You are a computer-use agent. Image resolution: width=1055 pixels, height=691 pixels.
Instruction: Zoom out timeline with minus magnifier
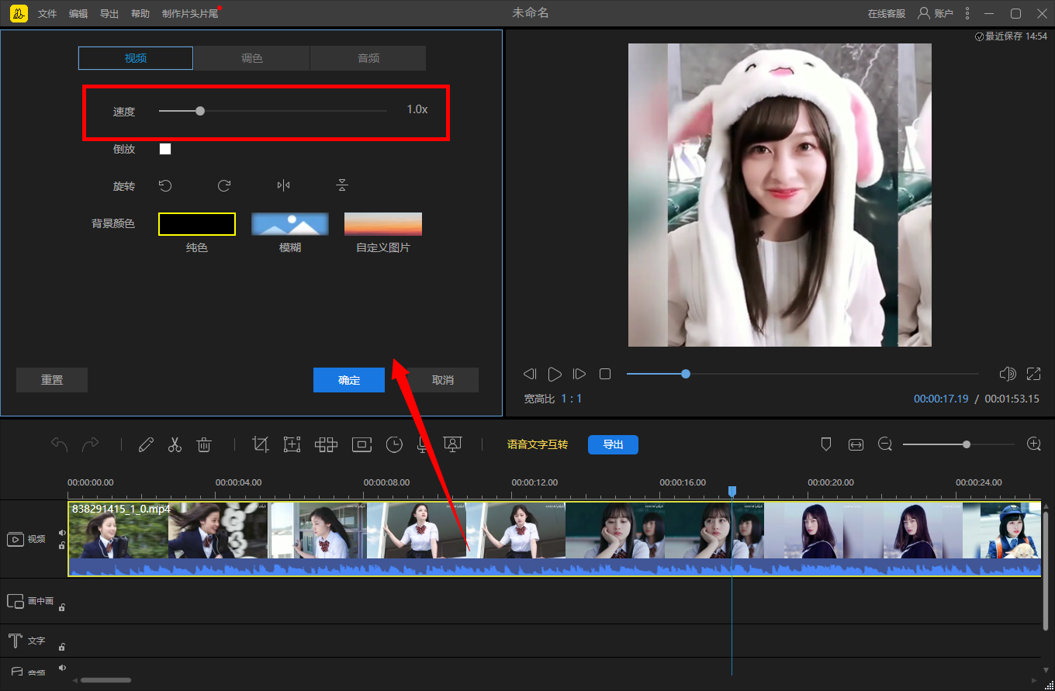[885, 444]
